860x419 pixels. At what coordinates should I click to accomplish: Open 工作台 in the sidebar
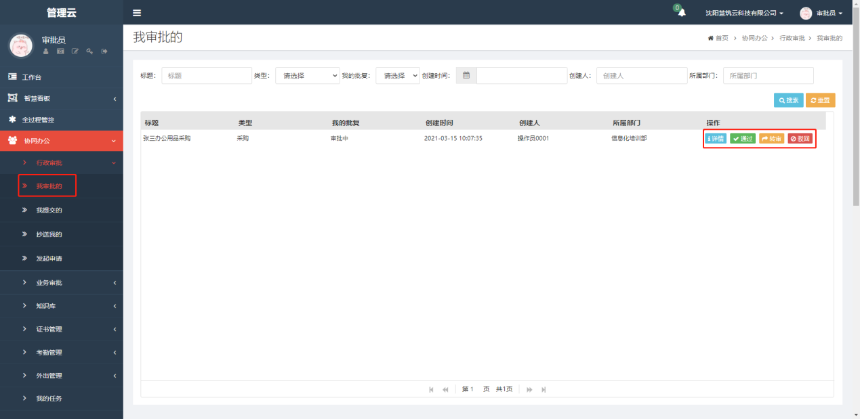[62, 77]
